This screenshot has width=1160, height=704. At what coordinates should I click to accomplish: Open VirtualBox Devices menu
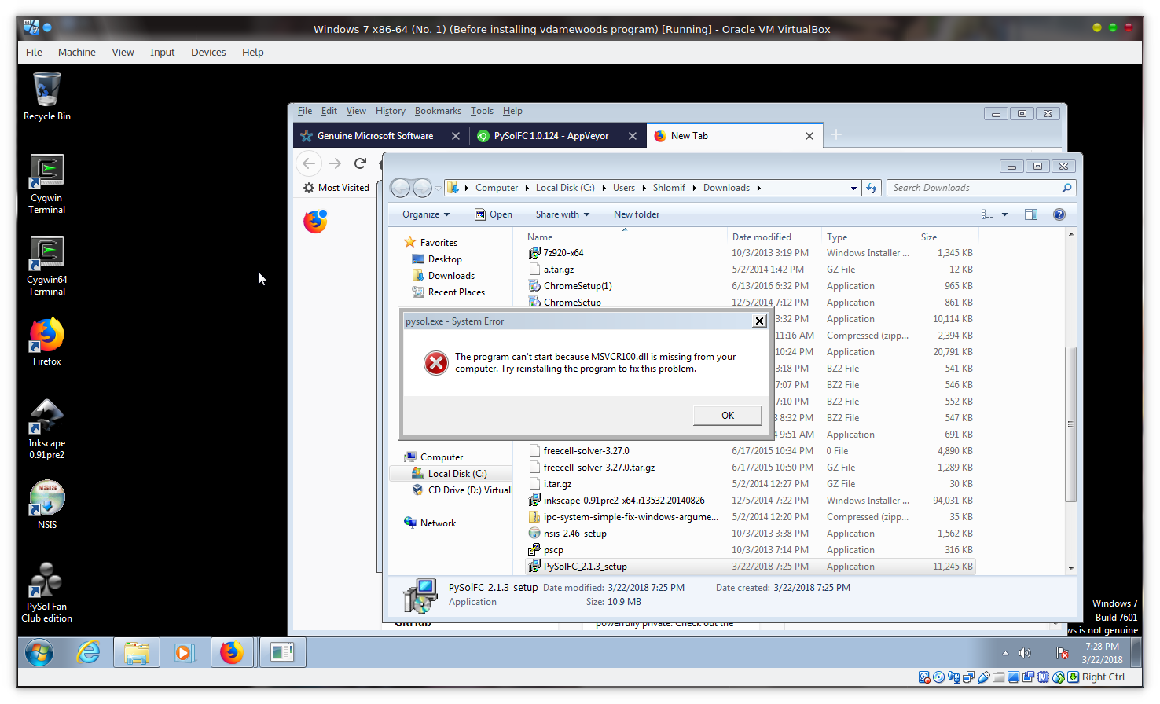point(208,52)
